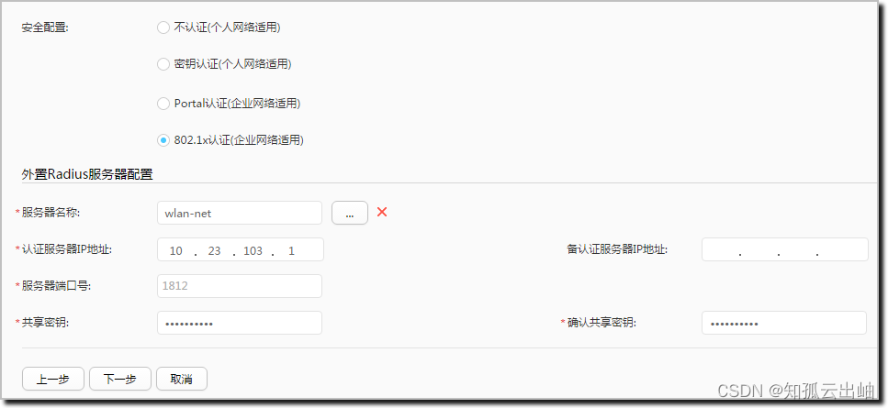
Task: Go back with the 上一步 button
Action: point(53,380)
